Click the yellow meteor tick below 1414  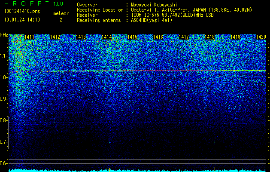110,169
